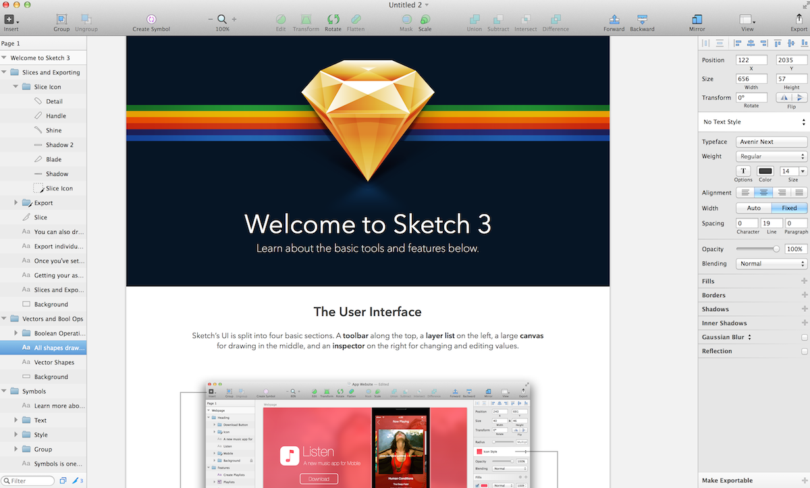Click Align Left edges icon
The width and height of the screenshot is (810, 488).
click(x=737, y=43)
